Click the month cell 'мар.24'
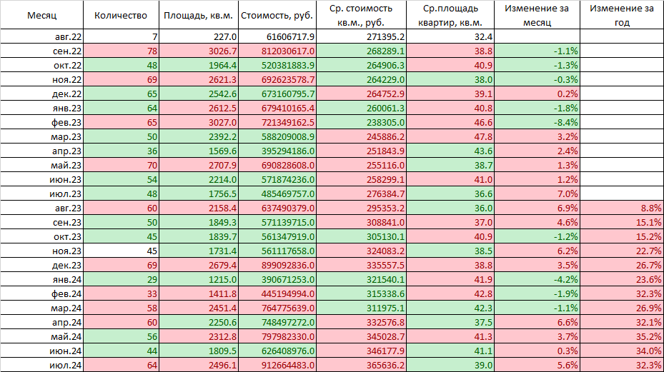This screenshot has width=664, height=372. (x=42, y=308)
